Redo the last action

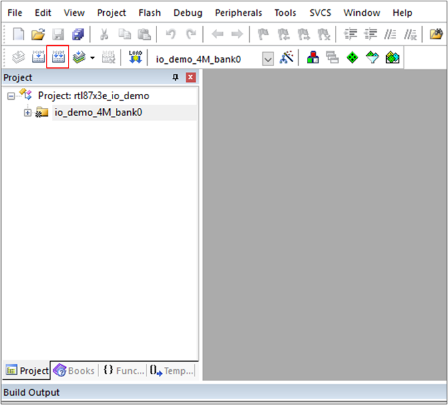click(x=191, y=34)
